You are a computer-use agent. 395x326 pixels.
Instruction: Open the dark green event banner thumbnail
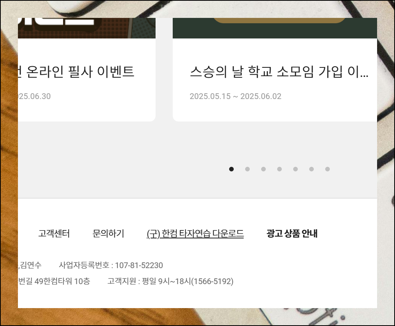click(275, 28)
